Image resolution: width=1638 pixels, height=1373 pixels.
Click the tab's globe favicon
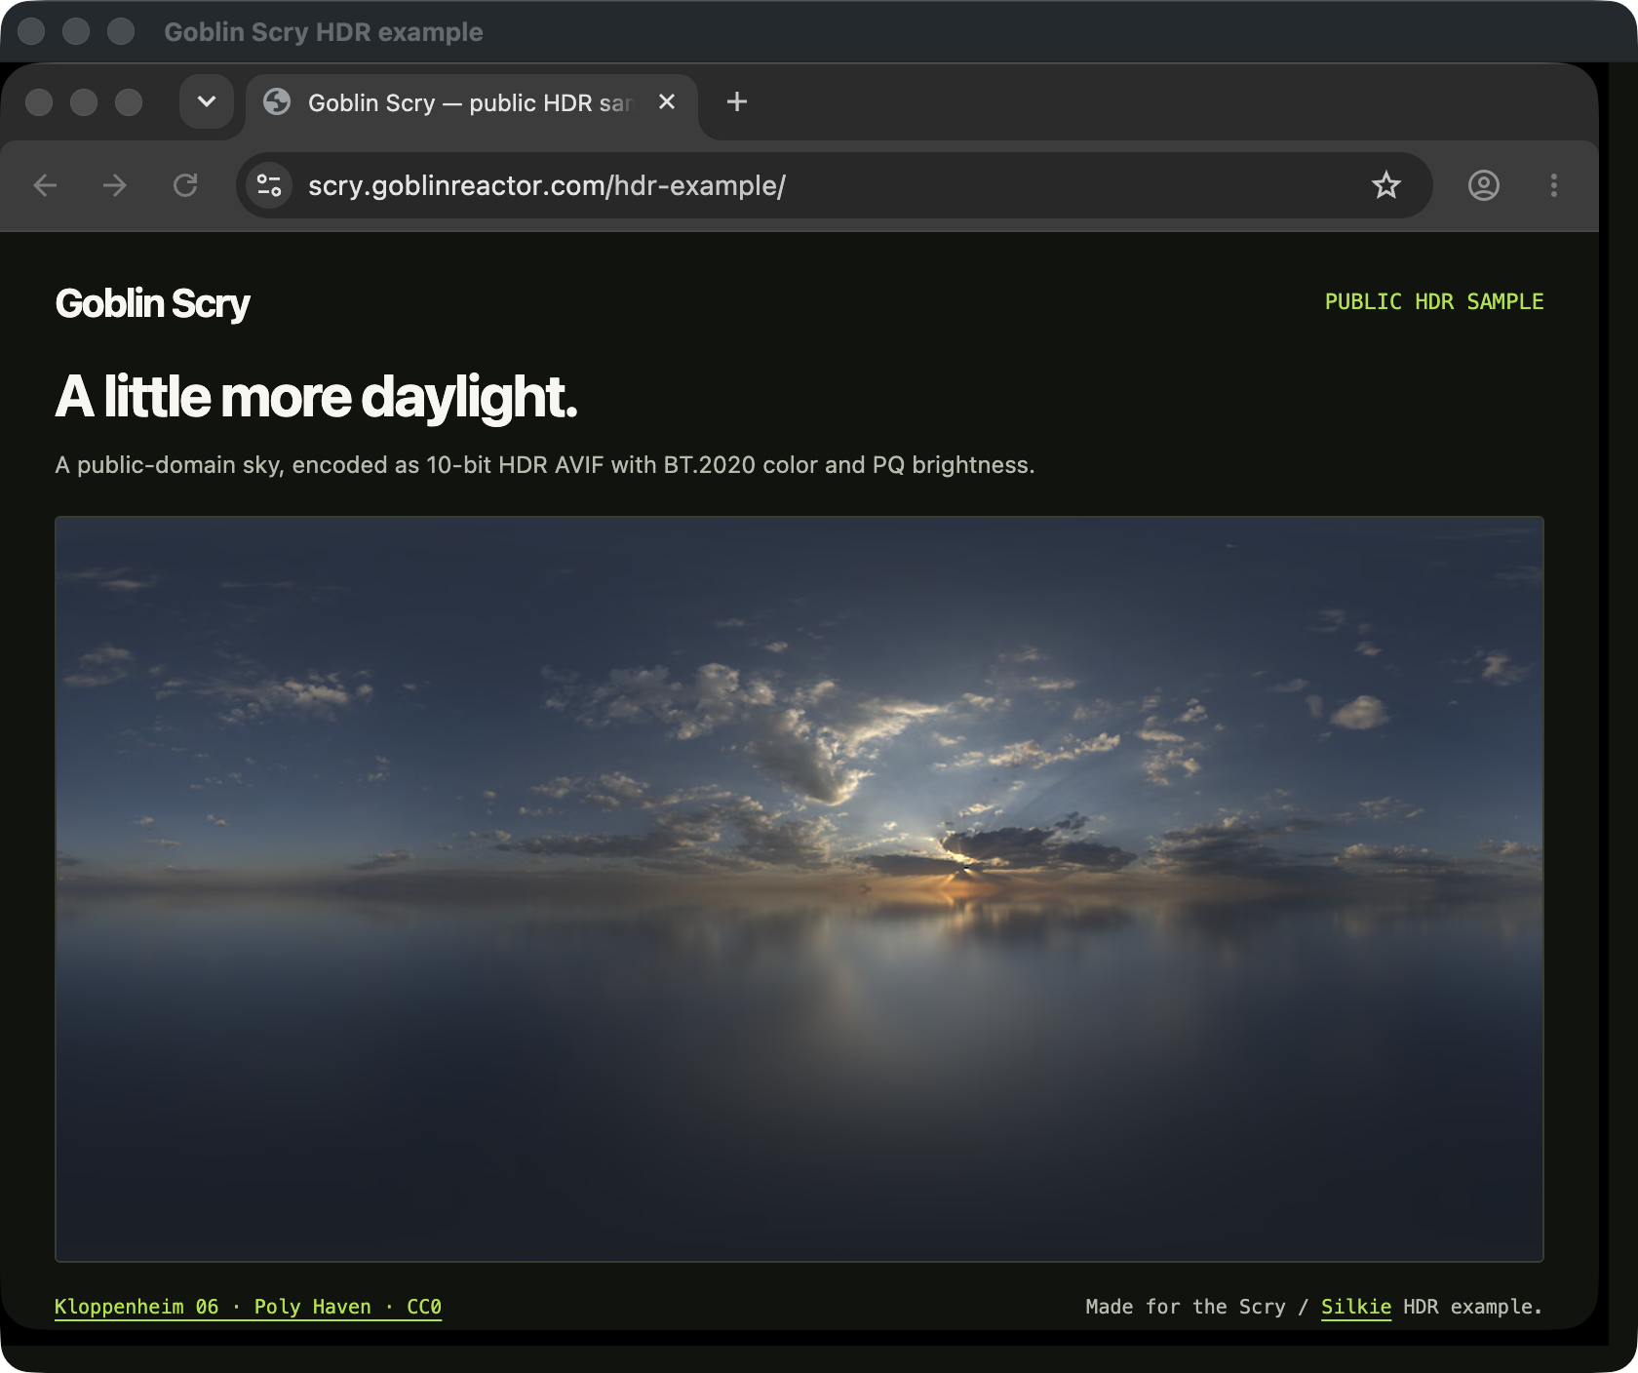pyautogui.click(x=277, y=101)
